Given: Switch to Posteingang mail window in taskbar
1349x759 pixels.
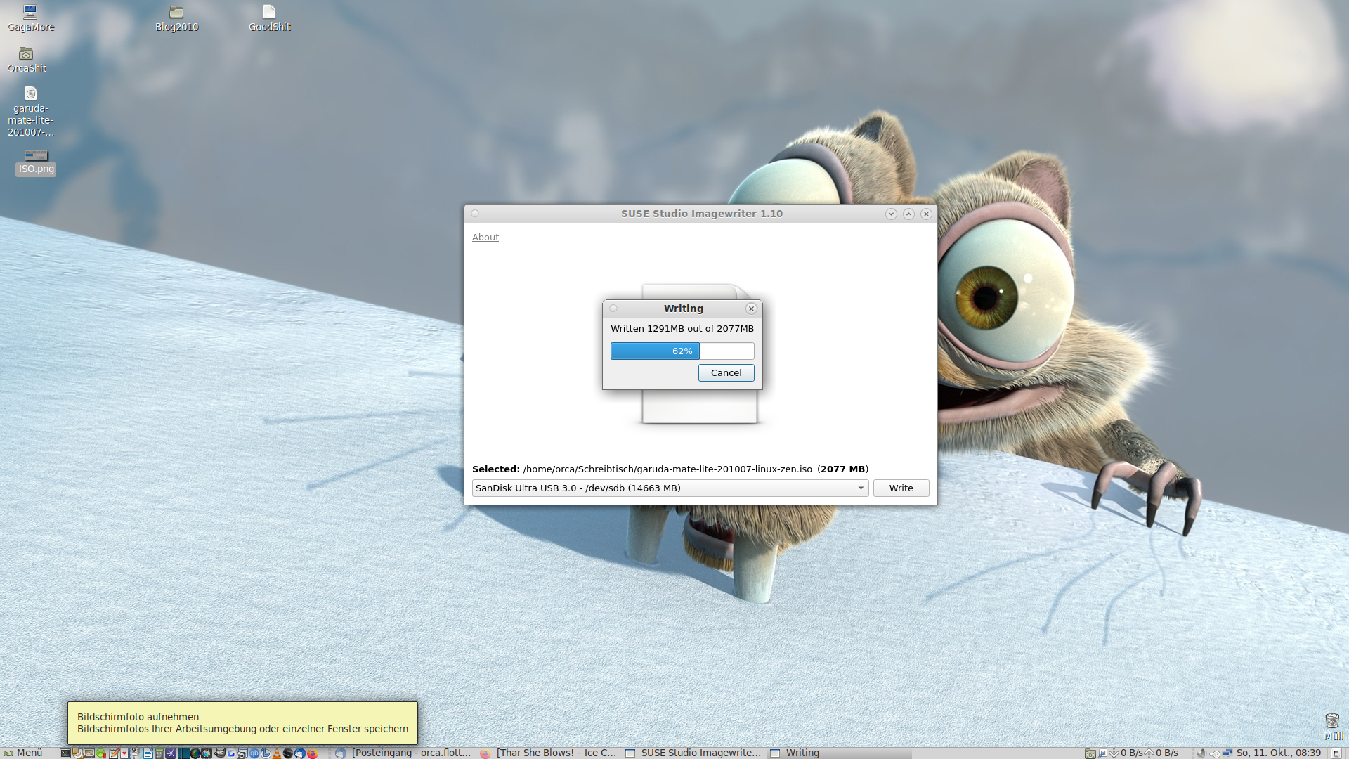Looking at the screenshot, I should coord(403,753).
